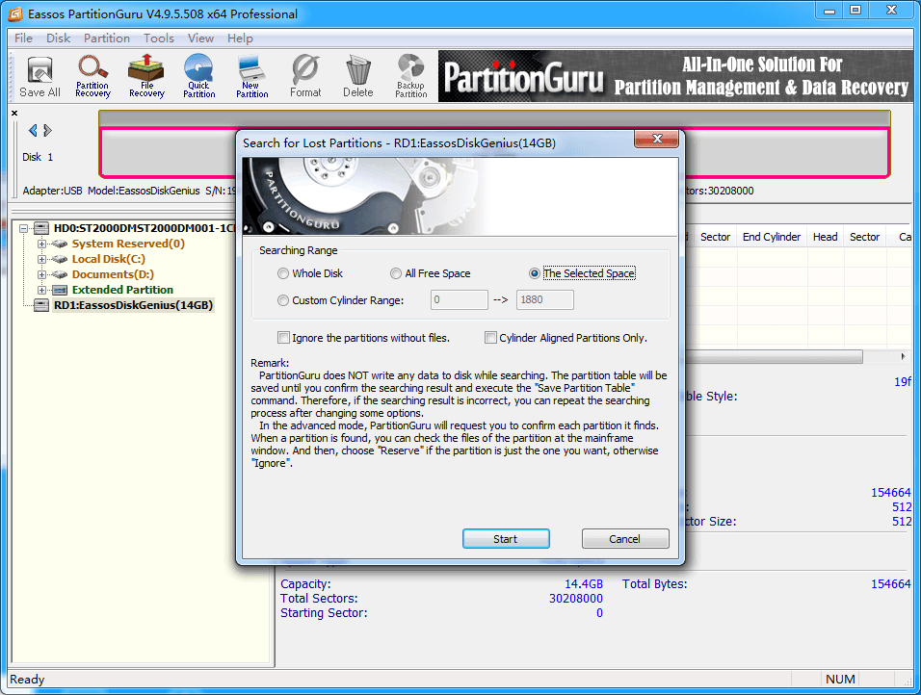Click the end cylinder field showing 1880
This screenshot has height=695, width=921.
click(x=545, y=300)
